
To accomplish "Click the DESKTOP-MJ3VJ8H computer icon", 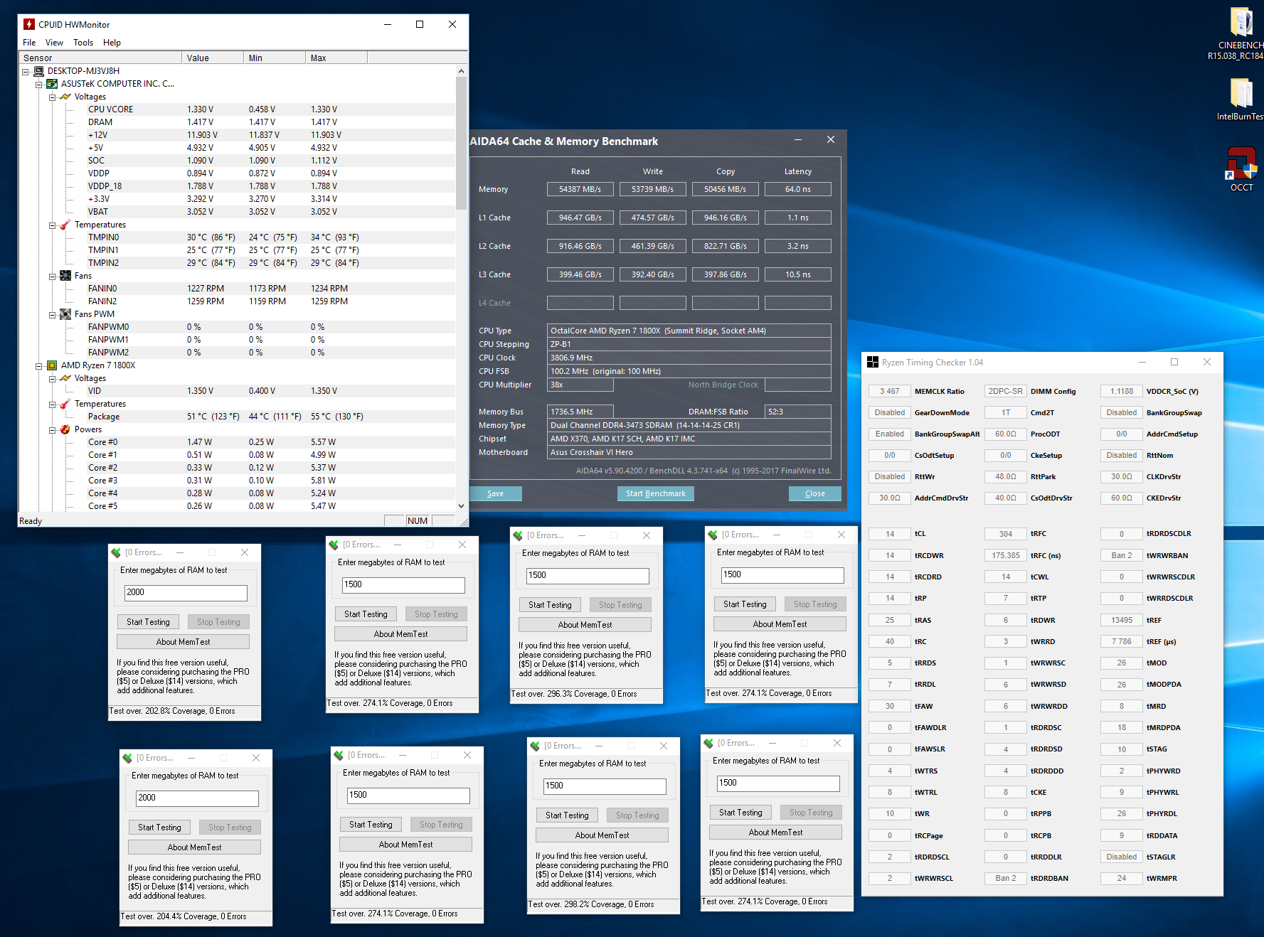I will (x=38, y=70).
